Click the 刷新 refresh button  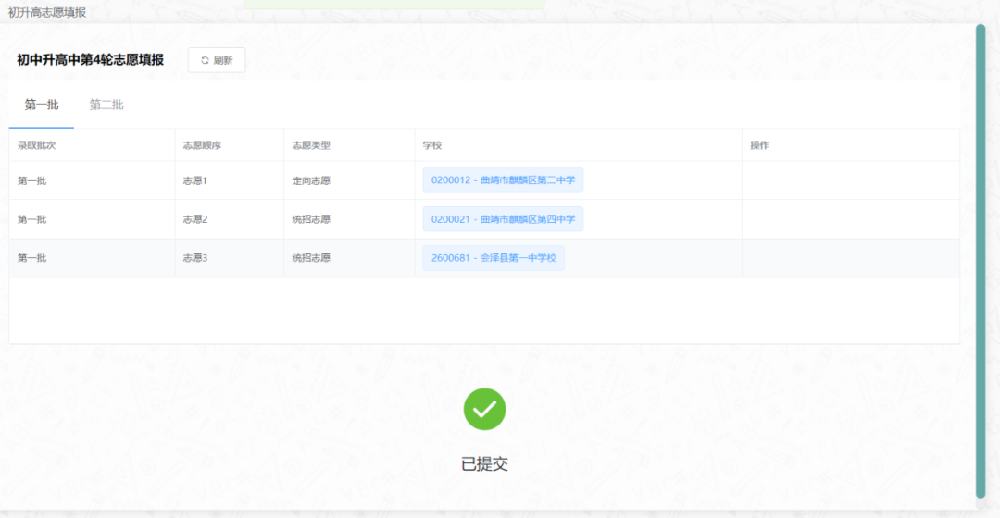tap(217, 60)
